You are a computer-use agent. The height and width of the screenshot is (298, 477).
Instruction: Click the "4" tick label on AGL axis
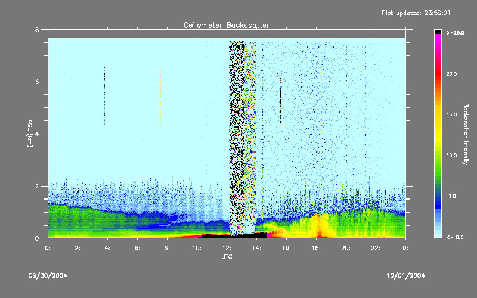pos(37,134)
